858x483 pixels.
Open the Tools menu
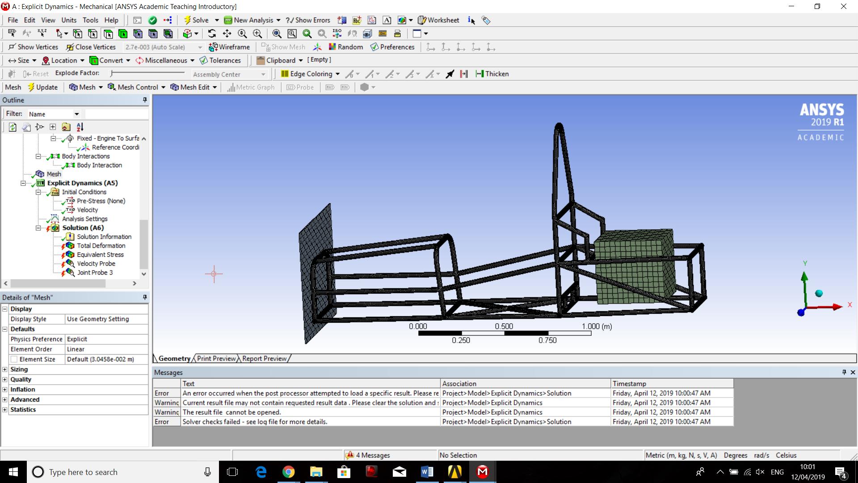(90, 20)
